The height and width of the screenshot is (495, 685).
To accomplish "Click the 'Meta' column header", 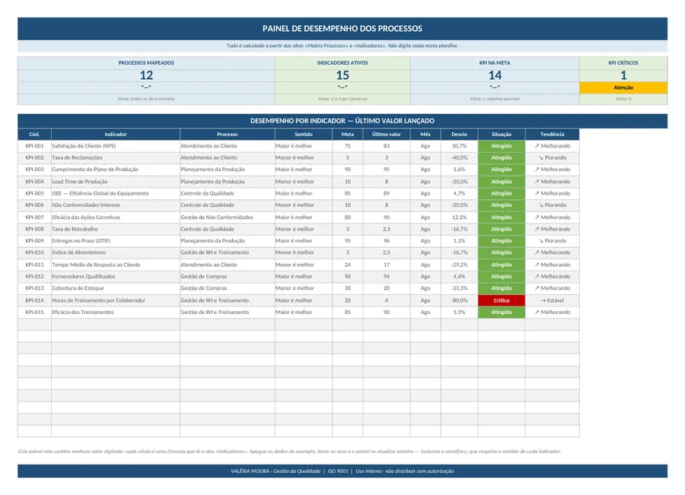I will pos(347,134).
